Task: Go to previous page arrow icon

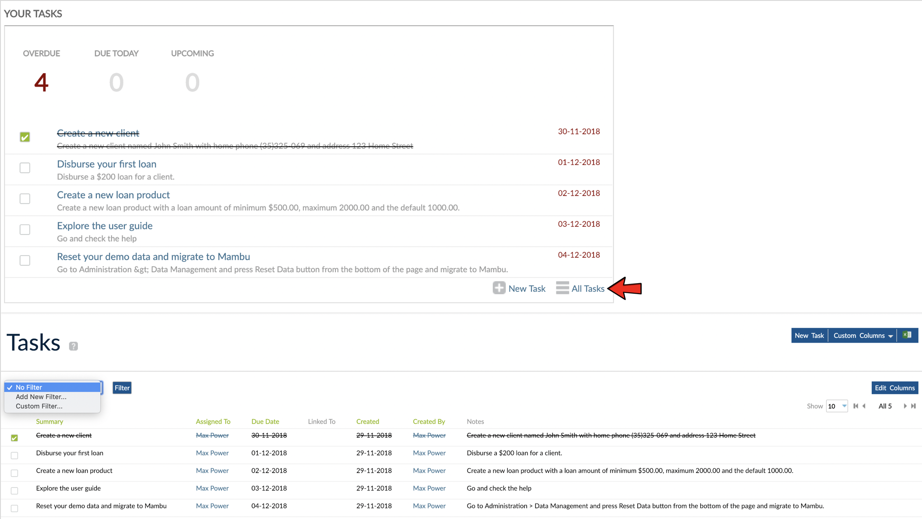Action: [x=863, y=406]
